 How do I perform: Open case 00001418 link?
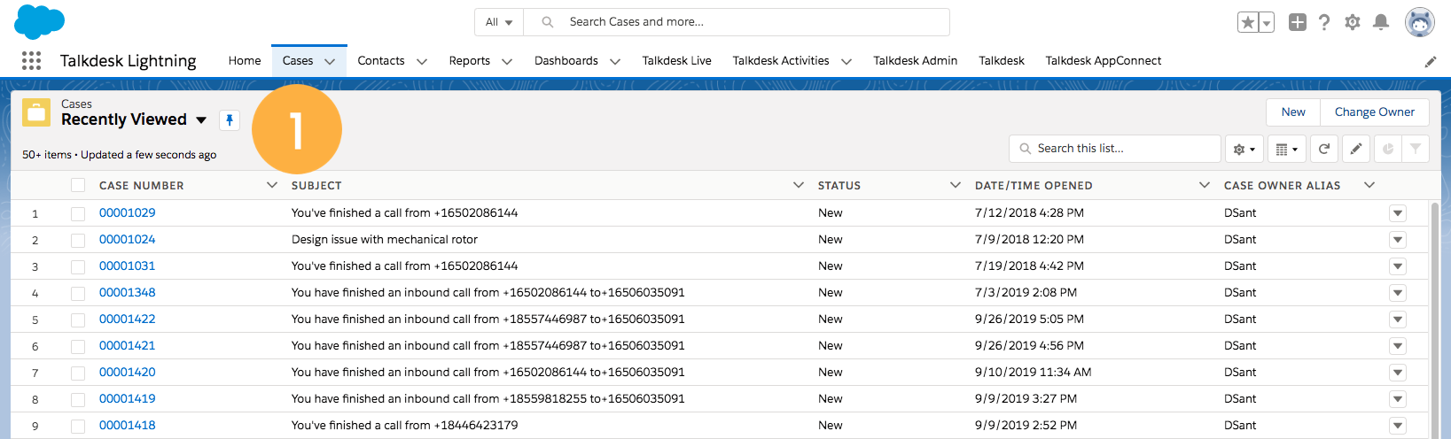tap(128, 426)
